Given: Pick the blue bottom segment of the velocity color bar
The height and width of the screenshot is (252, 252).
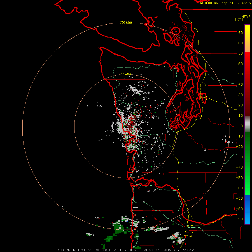Looking at the screenshot, I should pos(247,209).
